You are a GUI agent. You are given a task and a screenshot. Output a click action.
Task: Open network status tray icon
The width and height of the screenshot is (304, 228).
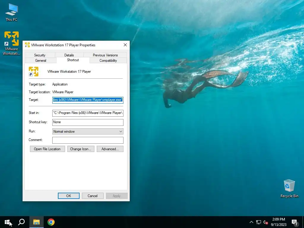coord(259,222)
